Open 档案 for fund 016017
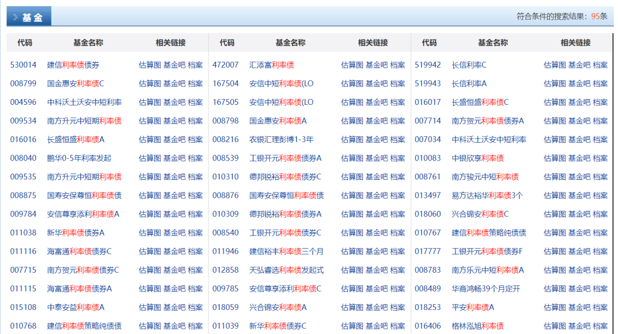This screenshot has height=334, width=618. click(x=600, y=102)
